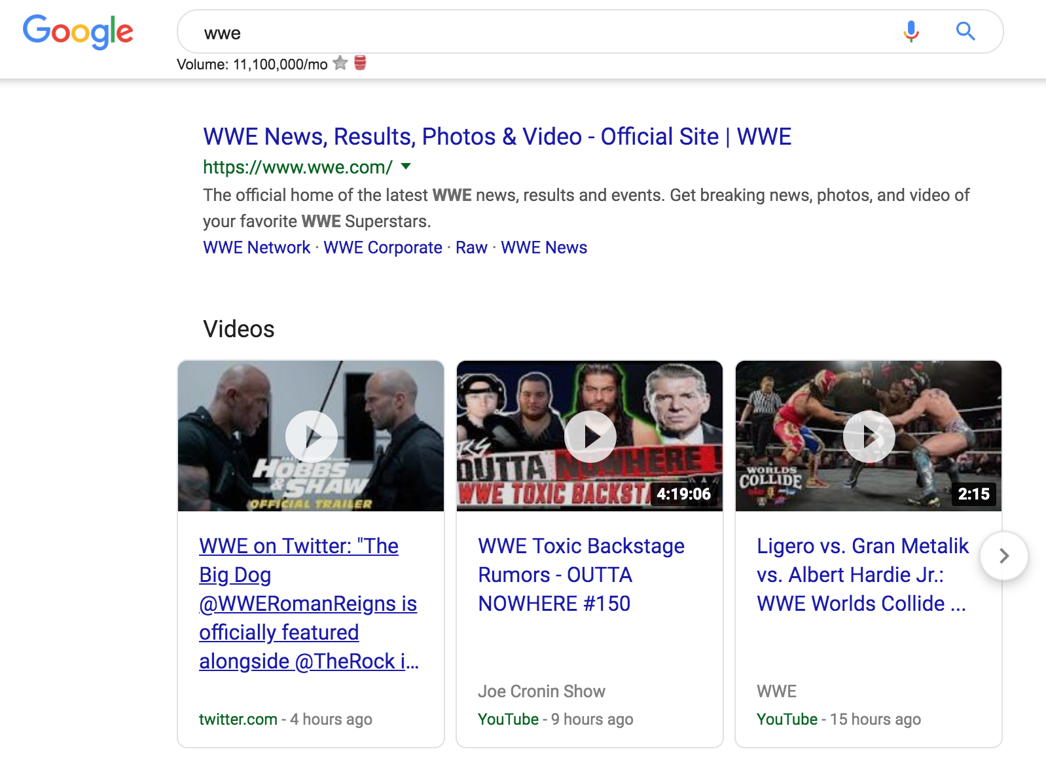Play the Hobbs & Shaw trailer video
This screenshot has height=766, width=1046.
click(x=312, y=436)
